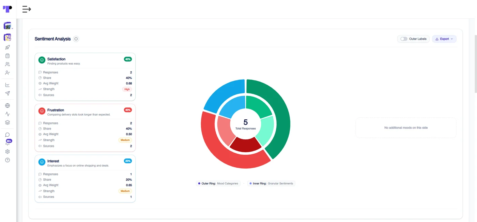Open the paper plane send icon
This screenshot has height=222, width=477.
(x=7, y=93)
